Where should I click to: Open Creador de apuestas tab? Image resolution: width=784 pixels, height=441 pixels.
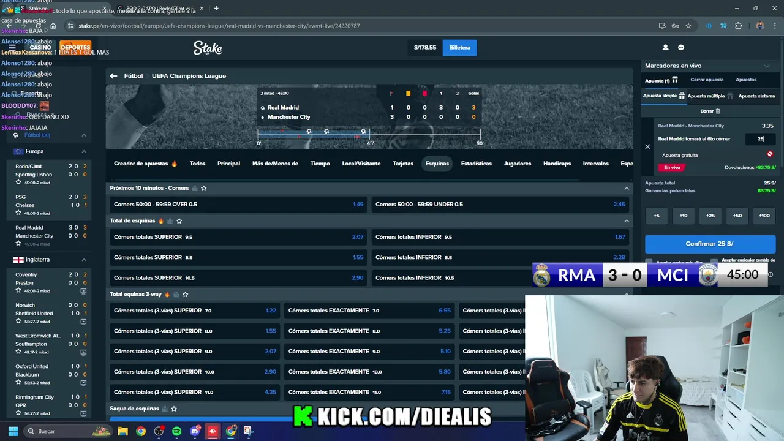[x=145, y=164]
